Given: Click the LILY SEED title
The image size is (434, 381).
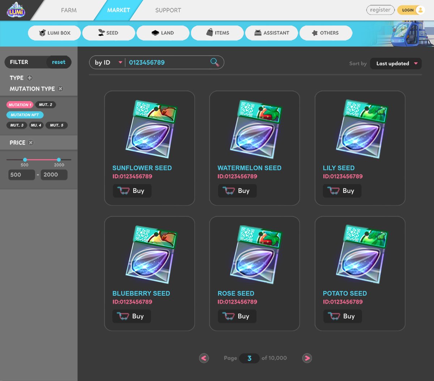Looking at the screenshot, I should 339,168.
